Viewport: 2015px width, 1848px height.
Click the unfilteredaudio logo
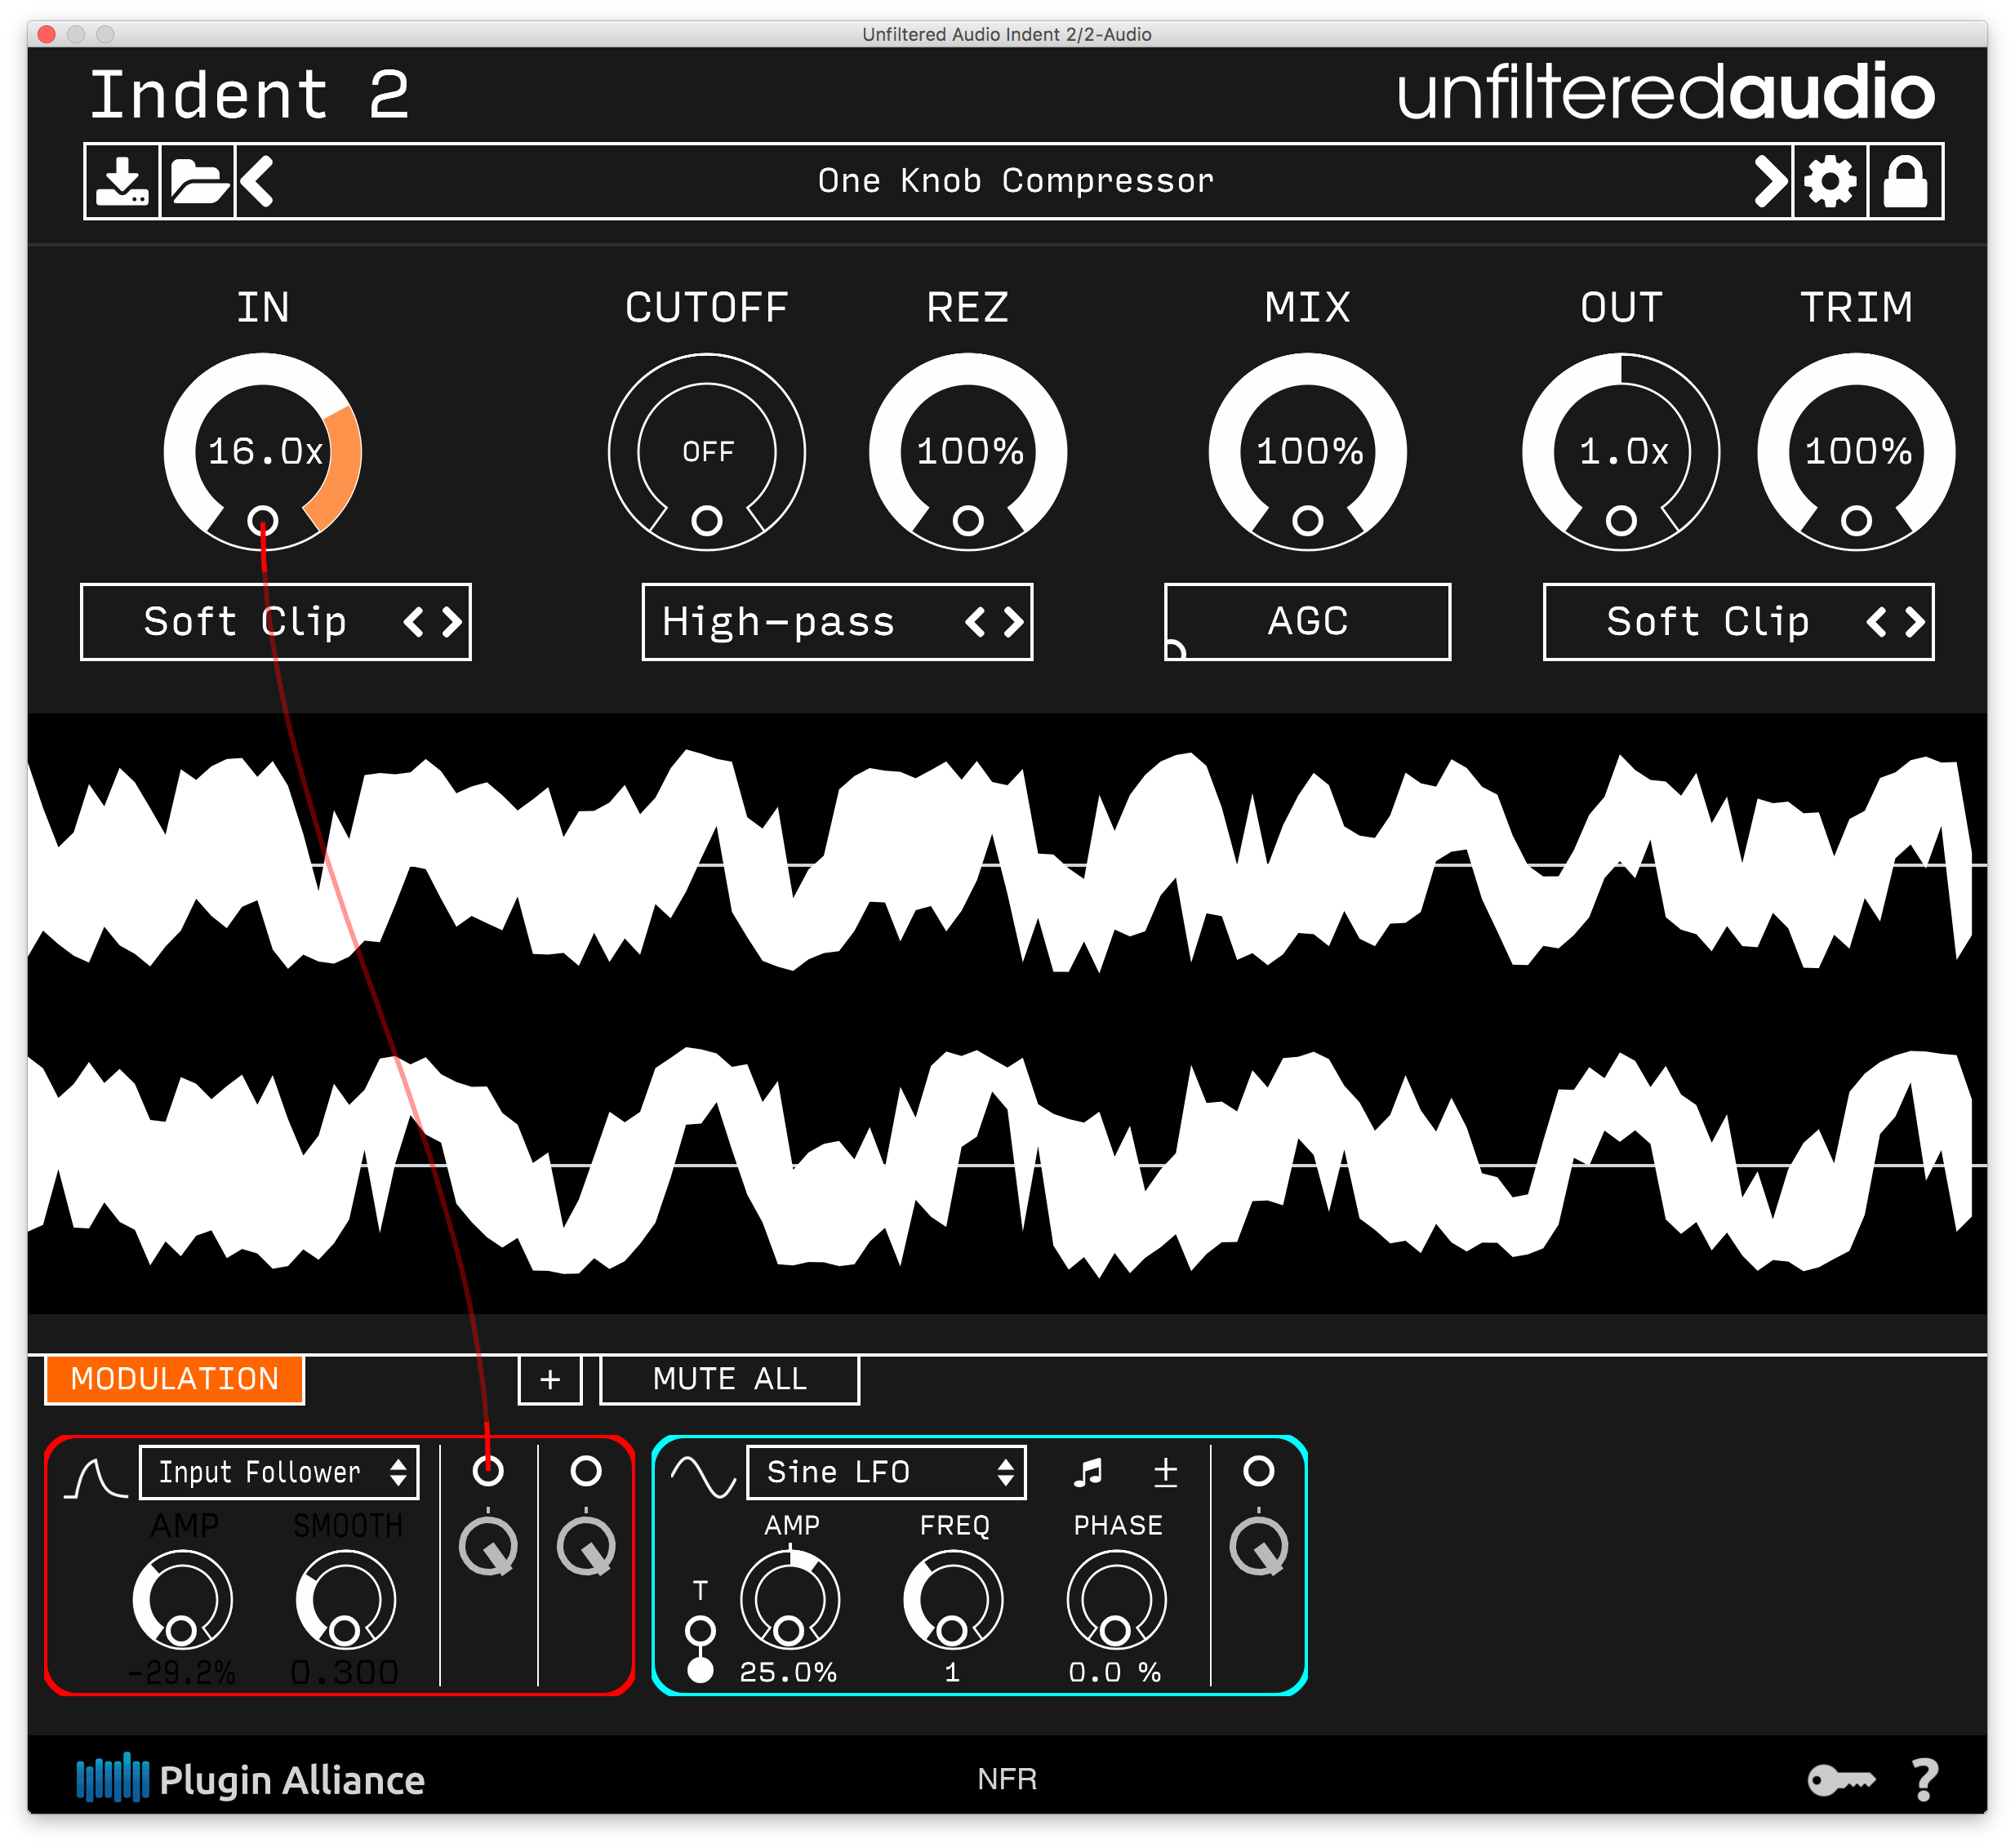(x=1666, y=92)
